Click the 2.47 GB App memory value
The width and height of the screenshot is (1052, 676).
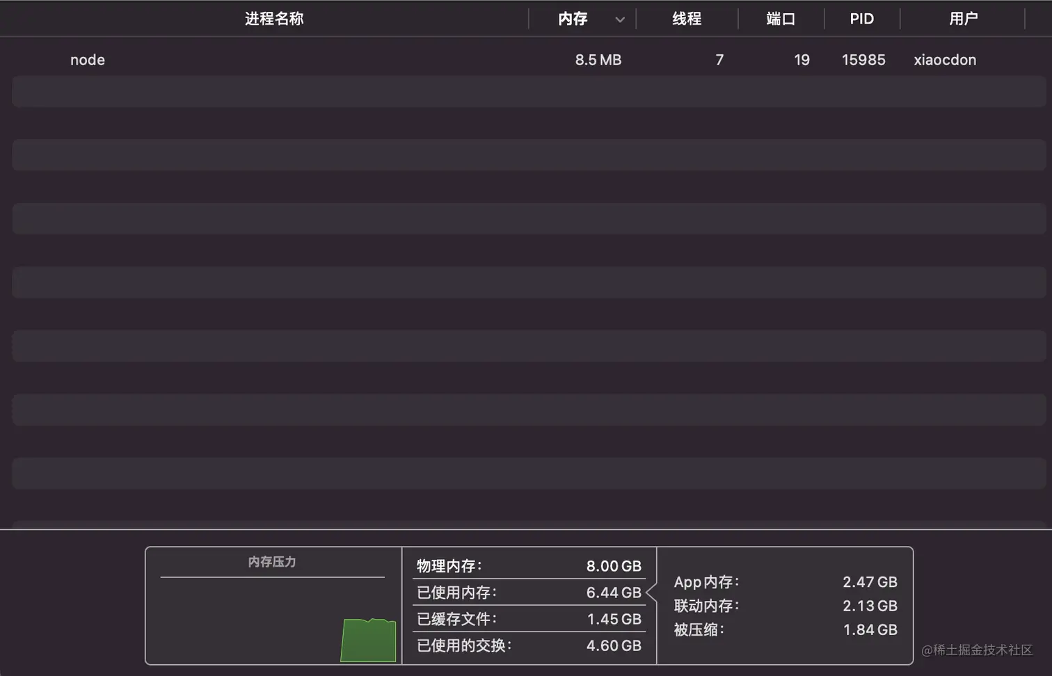pos(870,582)
